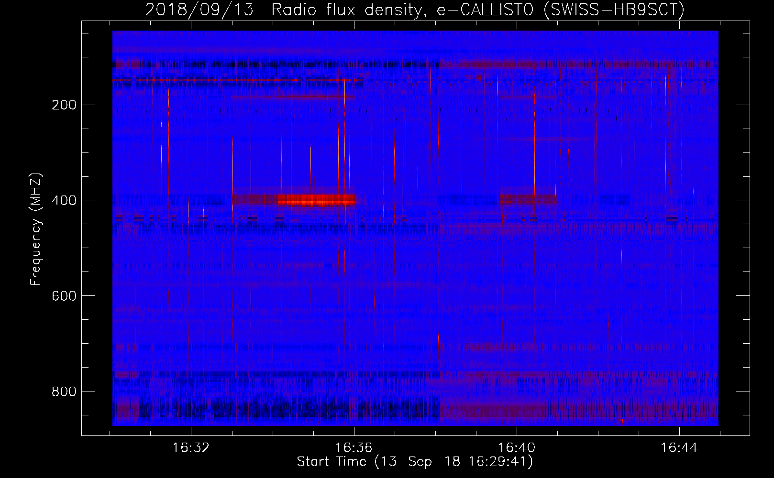774x478 pixels.
Task: Click the 16:44 time tick label
Action: pos(679,448)
